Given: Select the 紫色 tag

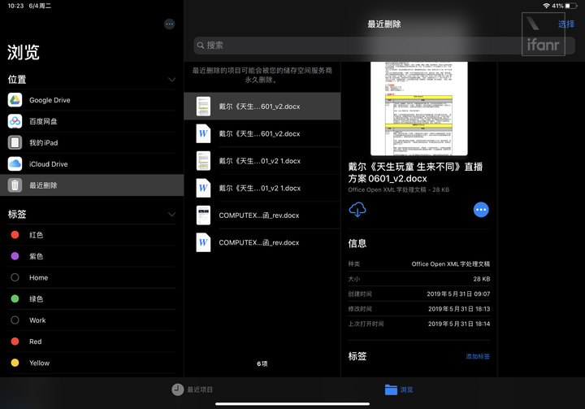Looking at the screenshot, I should 36,256.
